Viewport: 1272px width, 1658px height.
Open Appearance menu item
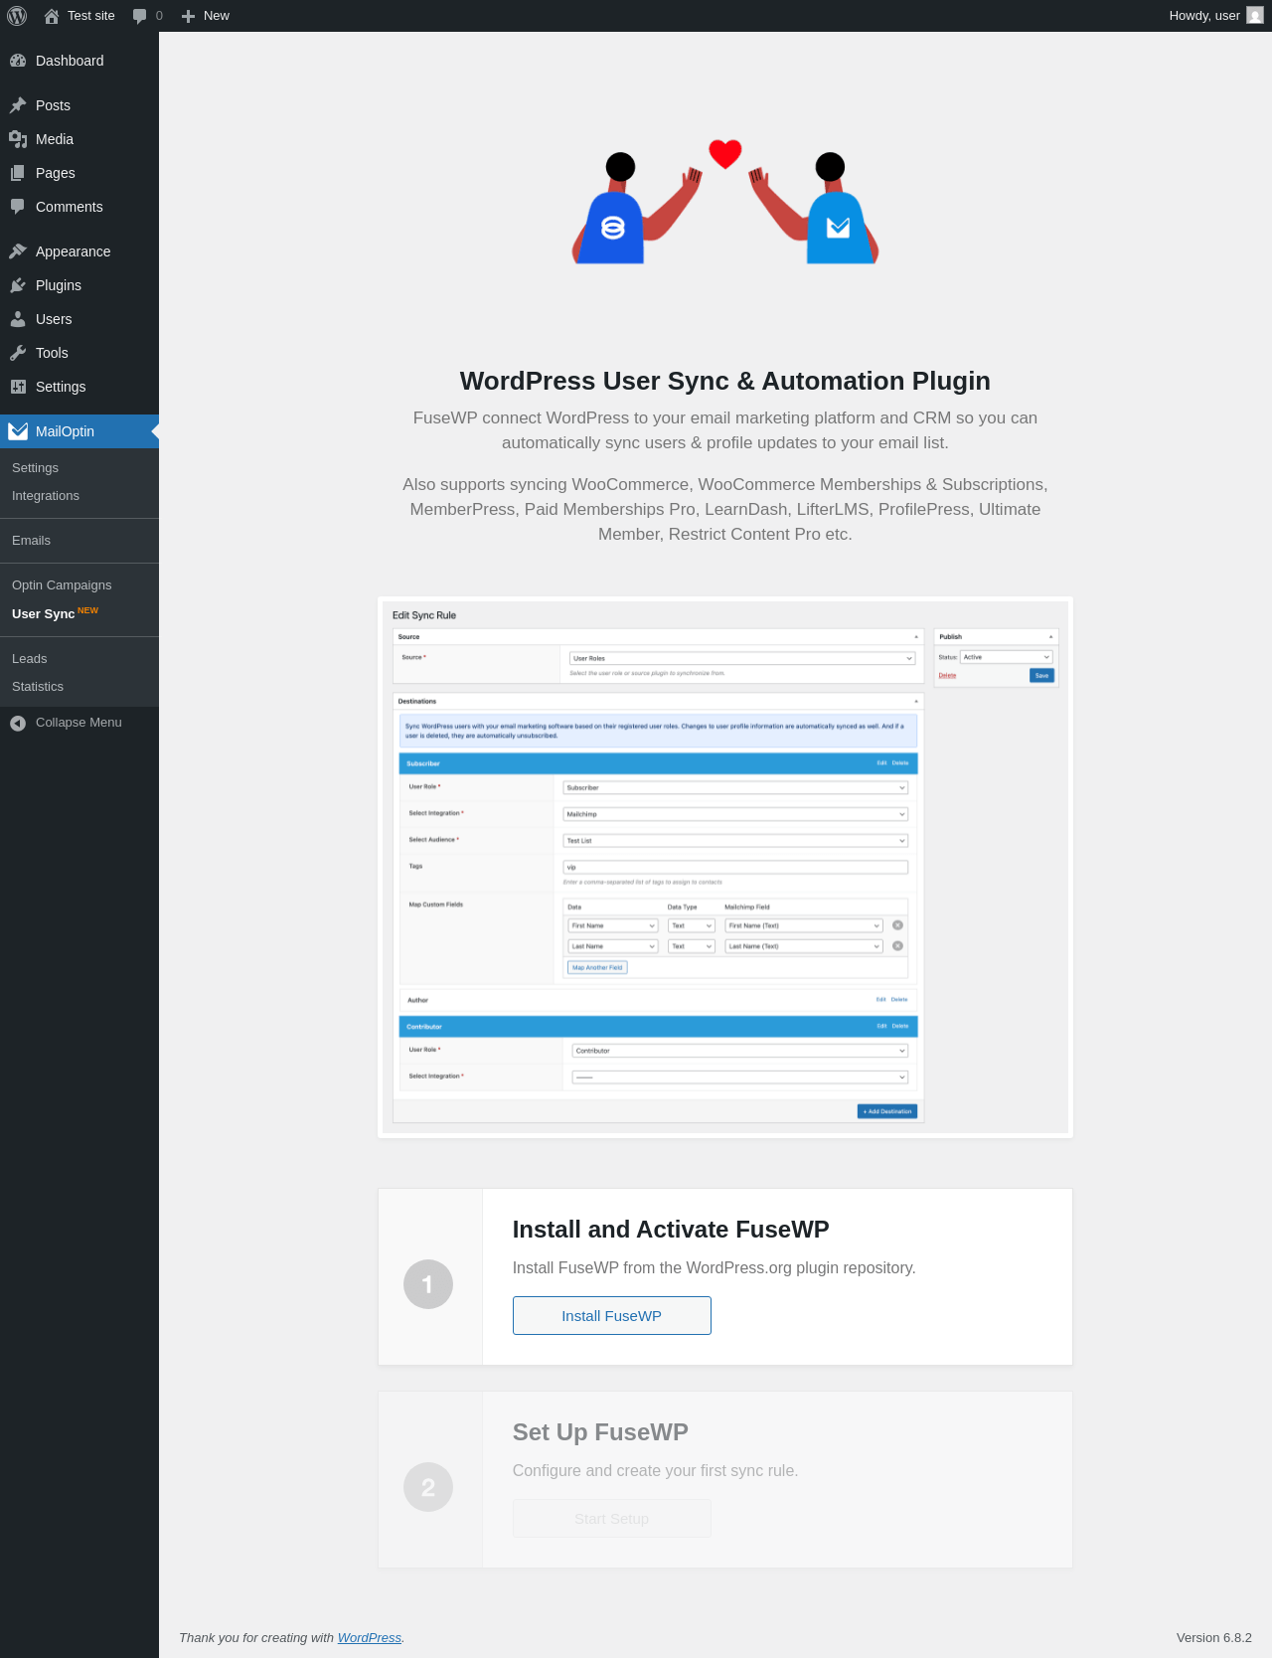pos(79,251)
